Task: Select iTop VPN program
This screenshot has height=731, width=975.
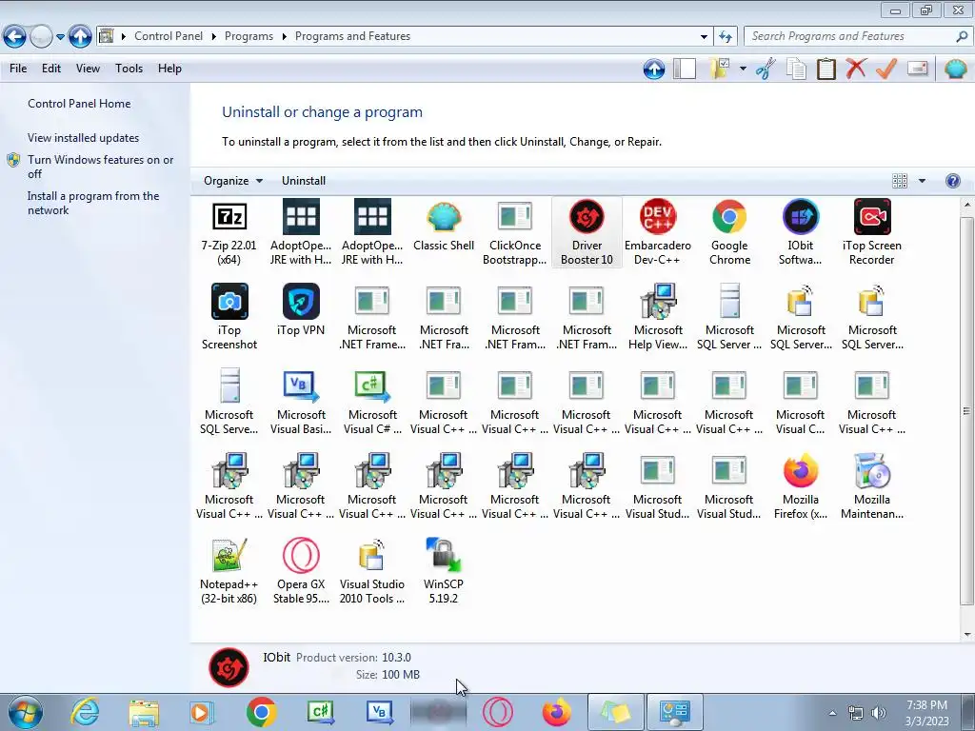Action: (300, 310)
